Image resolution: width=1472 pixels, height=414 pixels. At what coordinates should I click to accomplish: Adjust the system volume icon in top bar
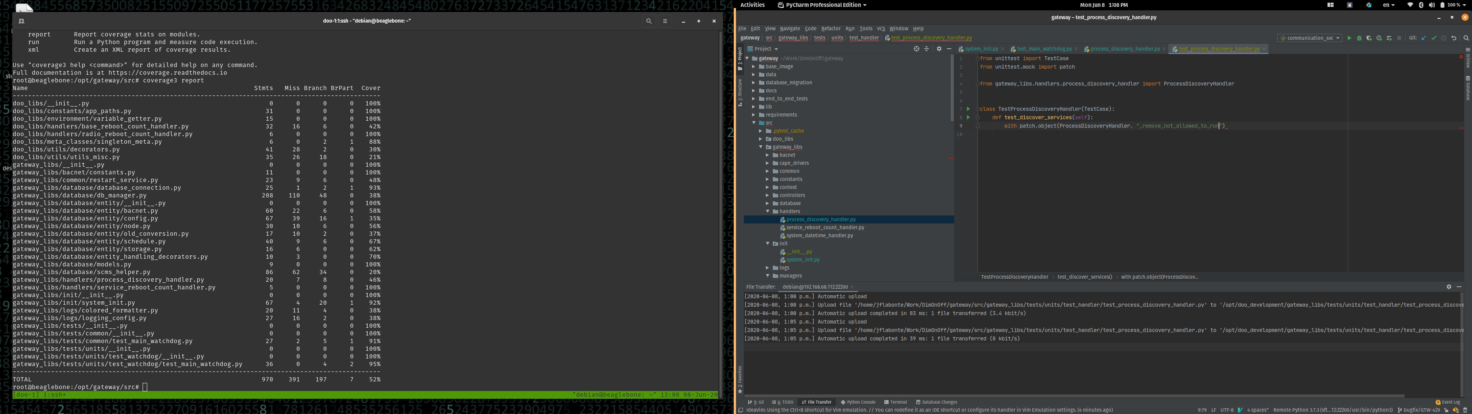[1431, 5]
